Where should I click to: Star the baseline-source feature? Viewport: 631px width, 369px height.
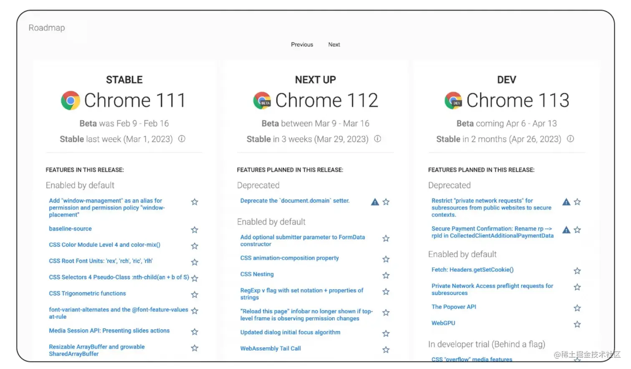point(194,230)
